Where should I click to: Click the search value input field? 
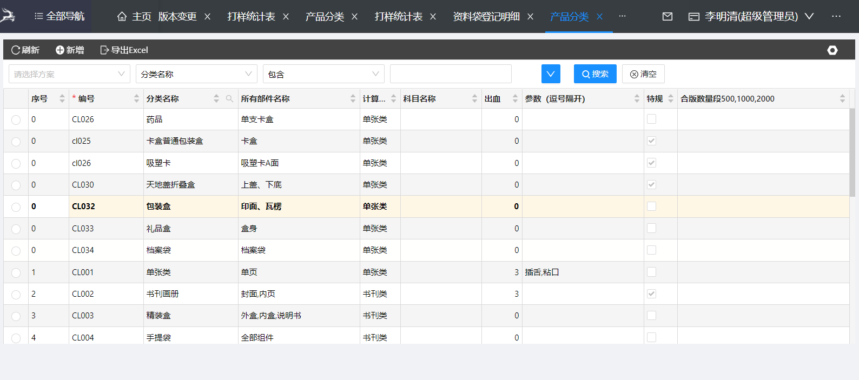(451, 74)
